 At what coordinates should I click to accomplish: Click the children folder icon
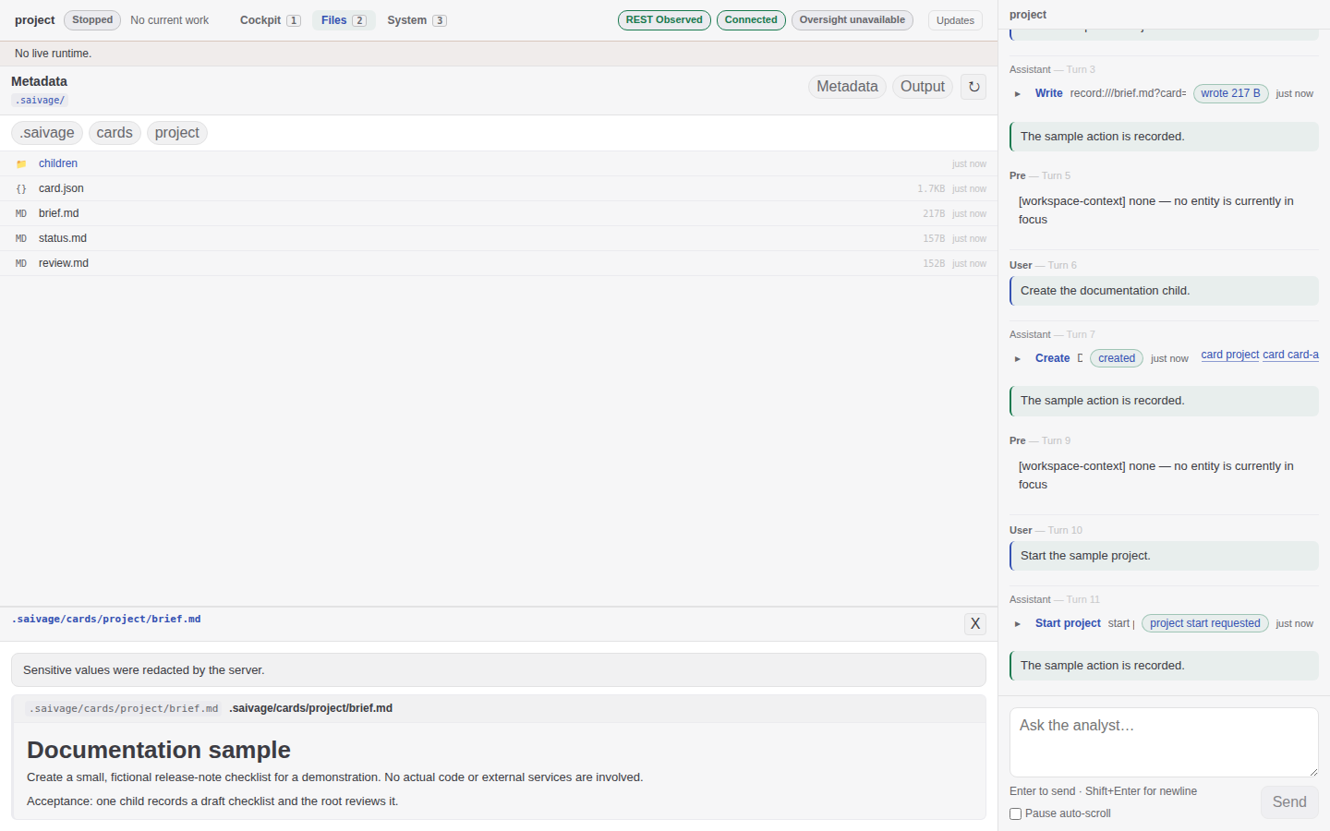(21, 163)
